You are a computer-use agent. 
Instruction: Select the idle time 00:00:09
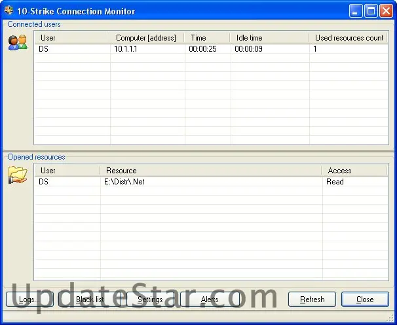pyautogui.click(x=248, y=49)
